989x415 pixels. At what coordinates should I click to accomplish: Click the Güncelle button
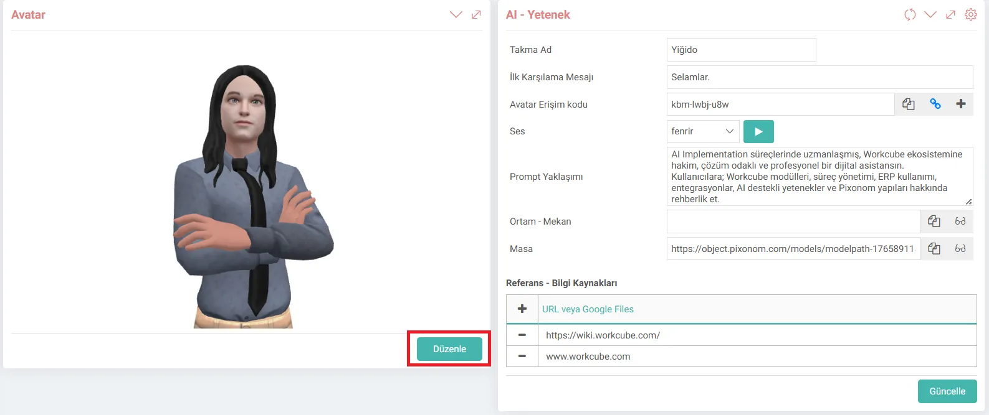[947, 391]
